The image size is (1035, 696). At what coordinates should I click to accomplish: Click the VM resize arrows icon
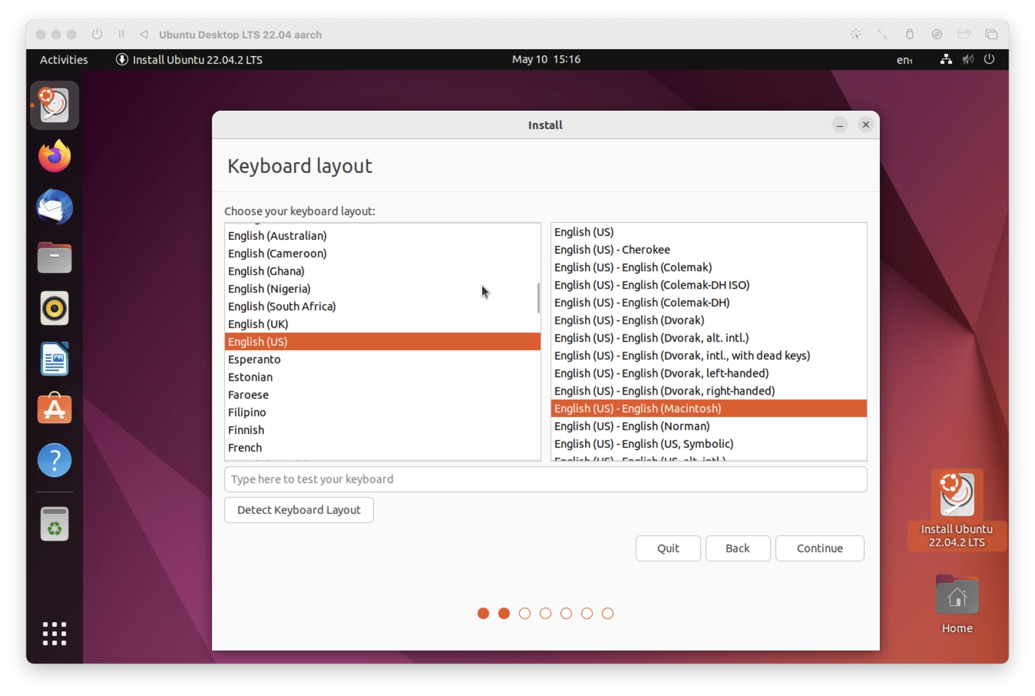click(x=882, y=34)
